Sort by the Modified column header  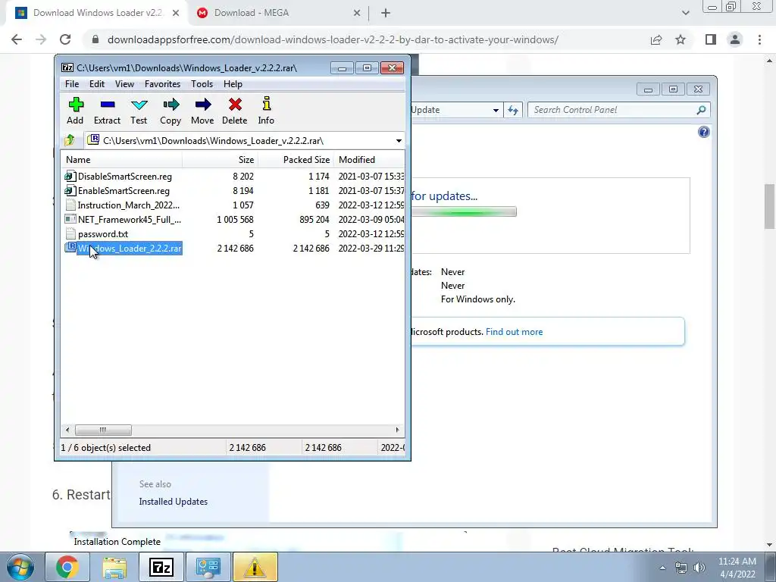pyautogui.click(x=369, y=160)
